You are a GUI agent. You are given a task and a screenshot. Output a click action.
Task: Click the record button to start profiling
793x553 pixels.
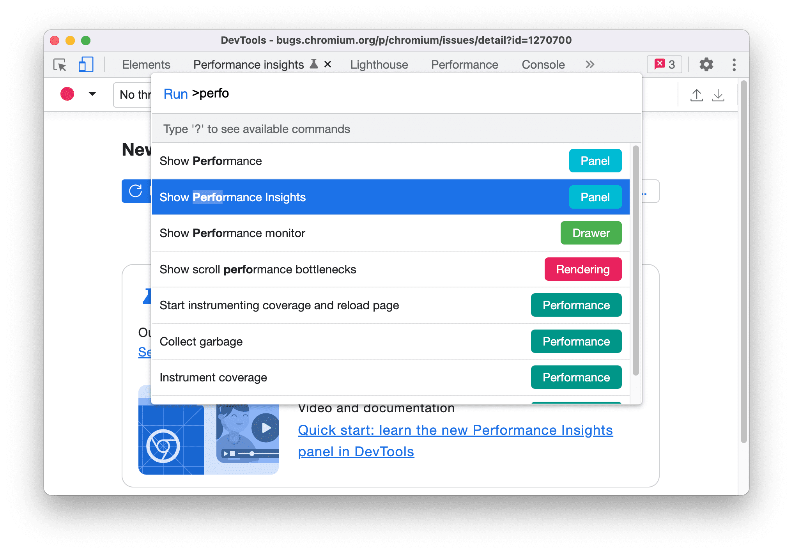(67, 94)
